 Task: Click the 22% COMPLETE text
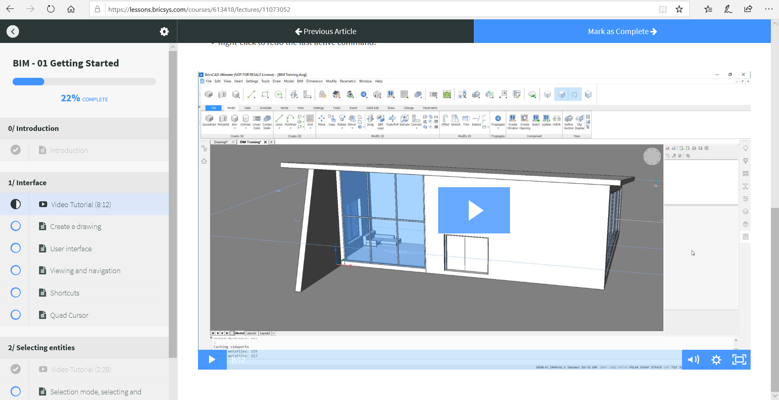84,98
